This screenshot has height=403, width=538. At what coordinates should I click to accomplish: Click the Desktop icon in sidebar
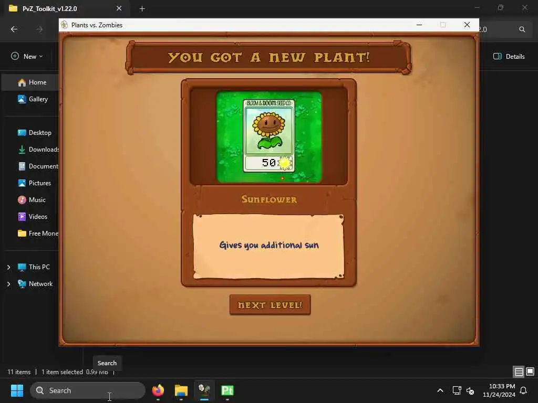click(x=22, y=133)
